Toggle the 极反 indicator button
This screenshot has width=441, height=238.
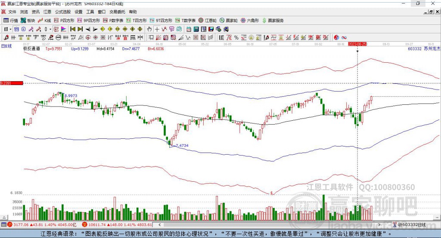point(56,29)
